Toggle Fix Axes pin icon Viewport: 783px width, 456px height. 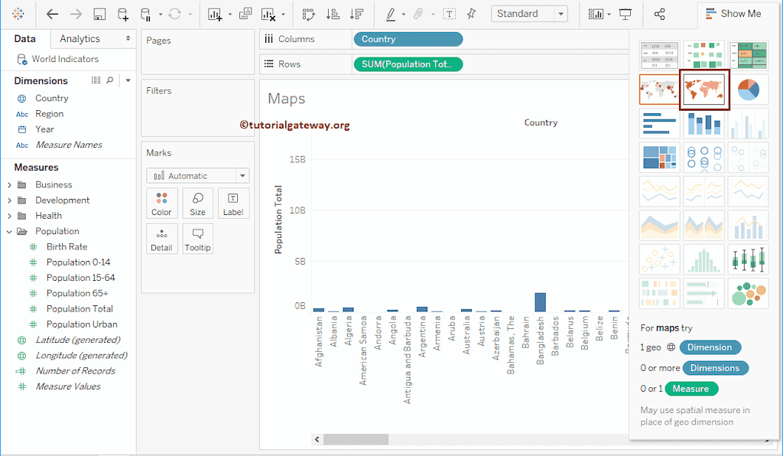point(471,14)
